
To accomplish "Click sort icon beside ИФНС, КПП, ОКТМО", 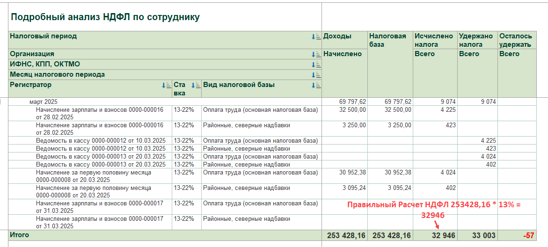I will pos(316,65).
